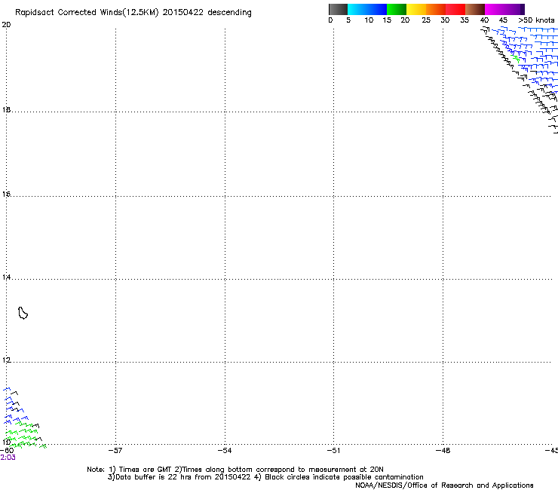
Task: Click the latitude label '18'
Action: click(x=6, y=109)
